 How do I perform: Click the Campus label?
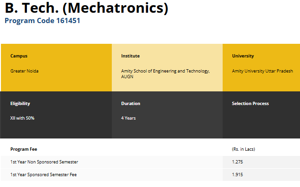tap(19, 56)
